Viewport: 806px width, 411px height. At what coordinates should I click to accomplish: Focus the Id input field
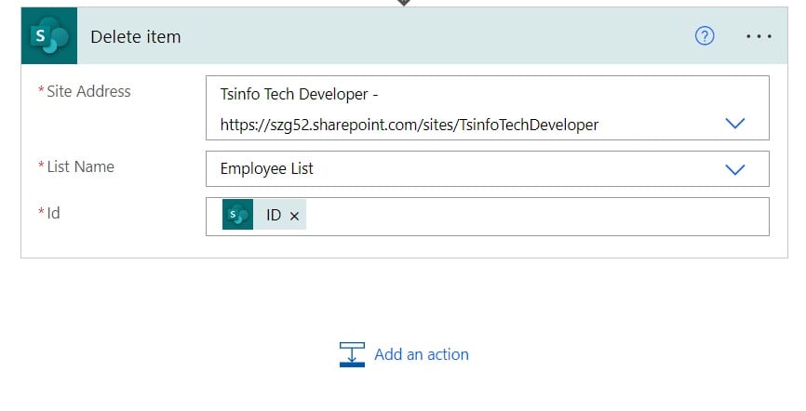coord(488,217)
